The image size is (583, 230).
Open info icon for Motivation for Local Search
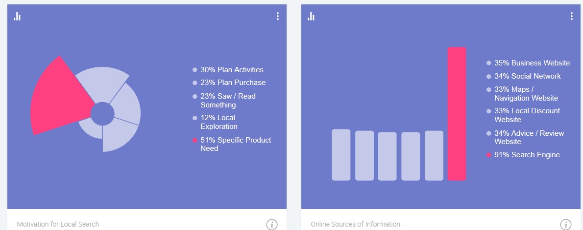(x=272, y=225)
